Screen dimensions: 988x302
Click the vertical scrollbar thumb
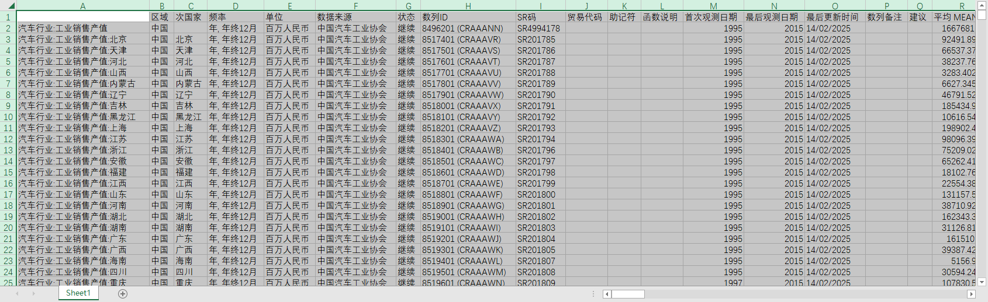[x=982, y=15]
